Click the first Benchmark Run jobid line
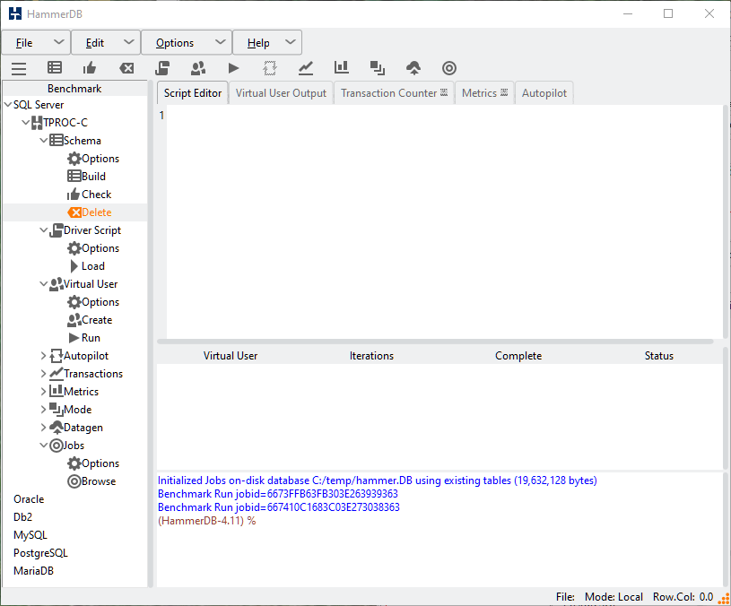The image size is (731, 606). pos(278,494)
